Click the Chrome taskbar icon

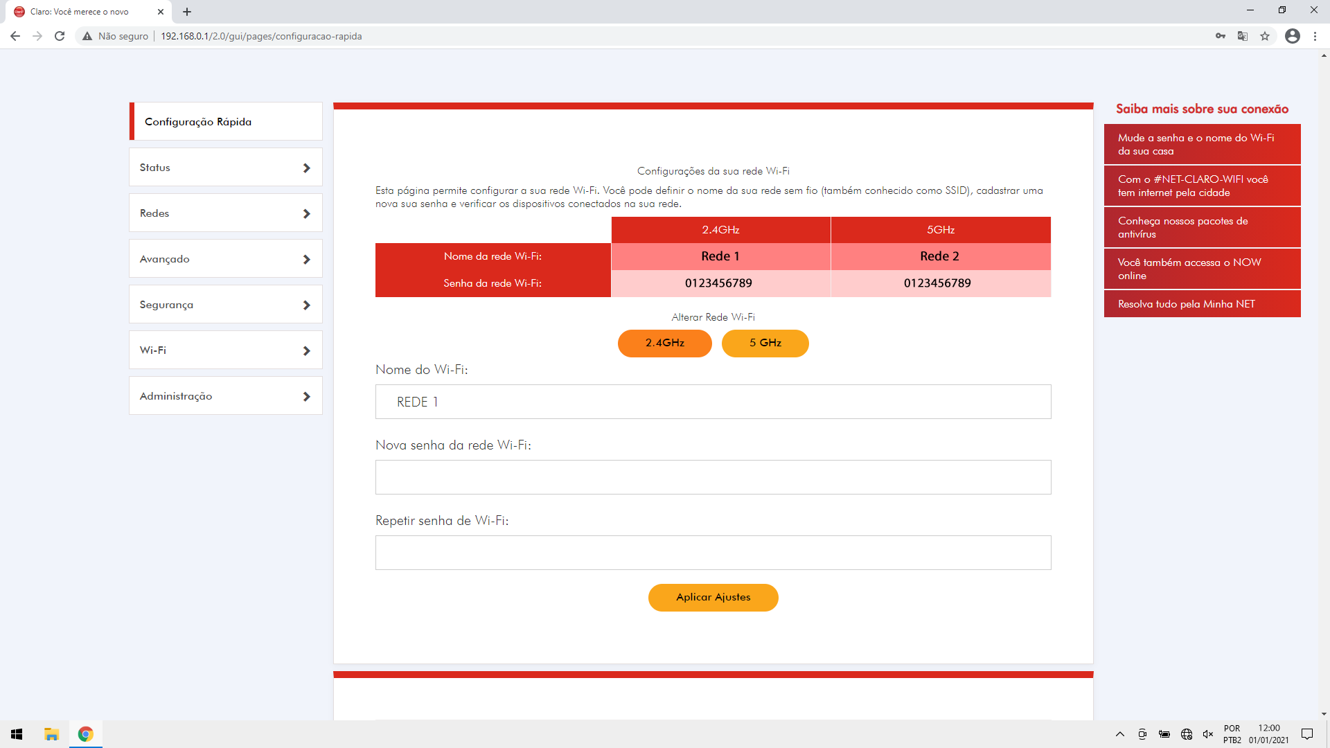[x=86, y=734]
